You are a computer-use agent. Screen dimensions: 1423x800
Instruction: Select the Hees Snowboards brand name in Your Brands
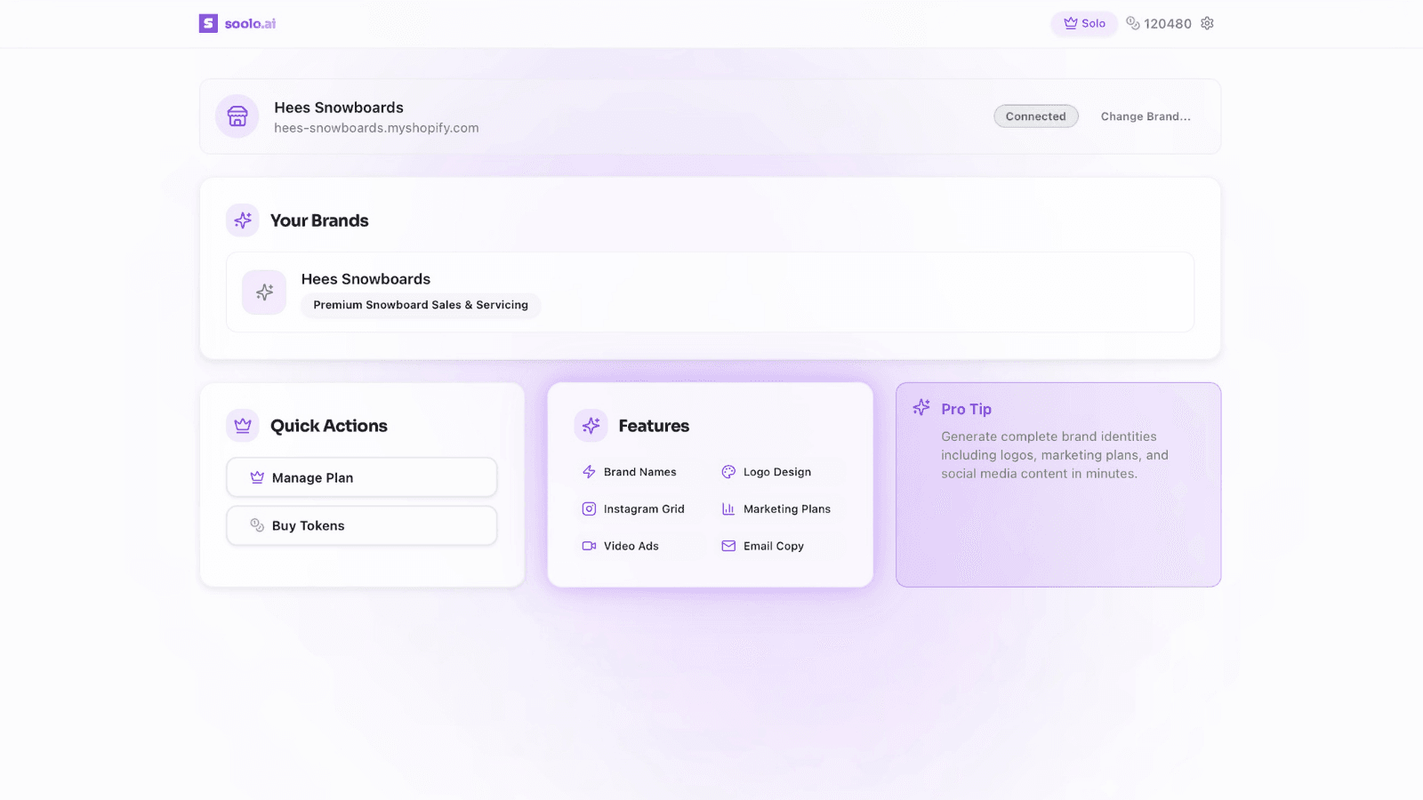(366, 279)
